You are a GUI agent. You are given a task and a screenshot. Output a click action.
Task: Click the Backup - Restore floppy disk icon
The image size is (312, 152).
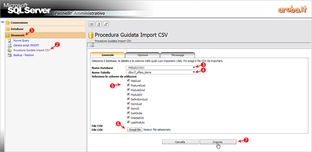click(9, 55)
